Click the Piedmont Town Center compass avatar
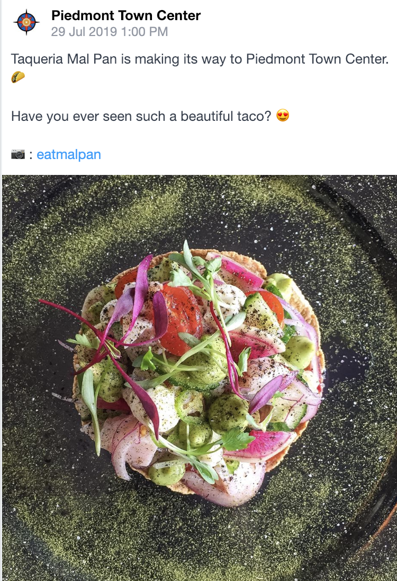Screen dimensions: 397x581 point(26,22)
